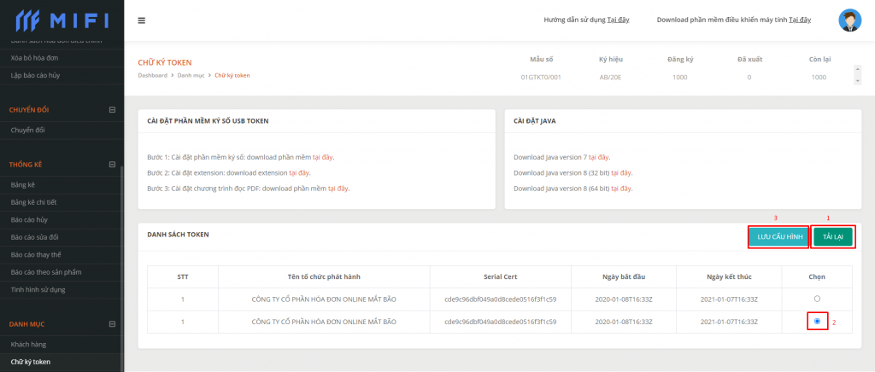Open the user avatar profile
This screenshot has width=875, height=372.
coord(849,20)
